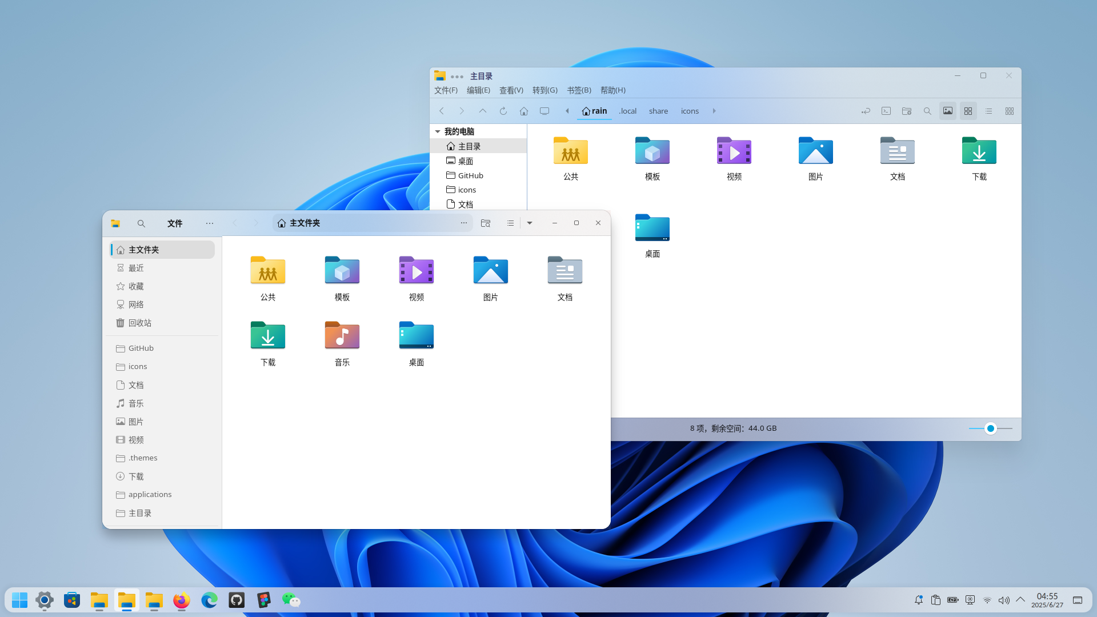Launch Firefox from the taskbar

tap(182, 600)
